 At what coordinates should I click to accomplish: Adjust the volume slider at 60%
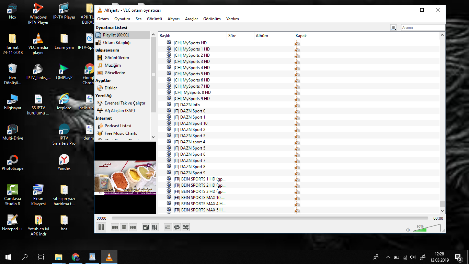(427, 228)
